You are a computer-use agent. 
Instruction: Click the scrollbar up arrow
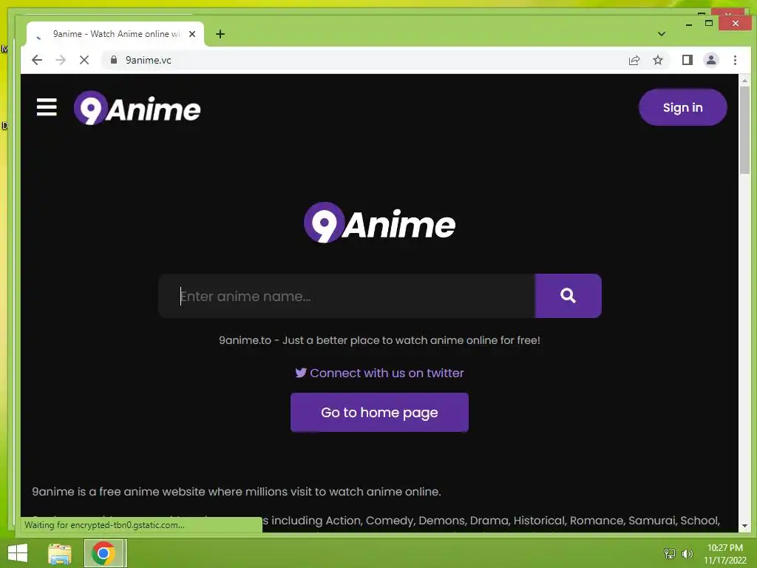(745, 80)
